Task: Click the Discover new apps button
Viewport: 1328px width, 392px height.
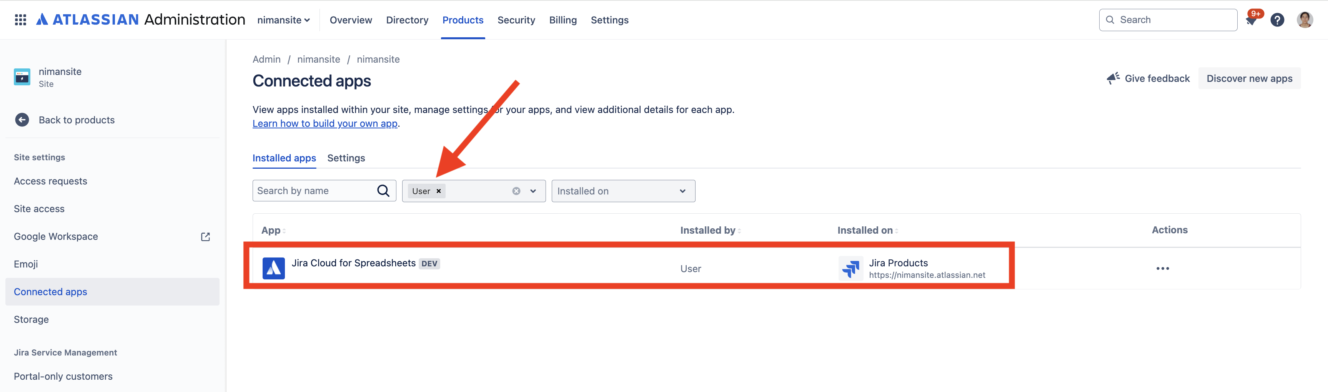Action: (x=1249, y=78)
